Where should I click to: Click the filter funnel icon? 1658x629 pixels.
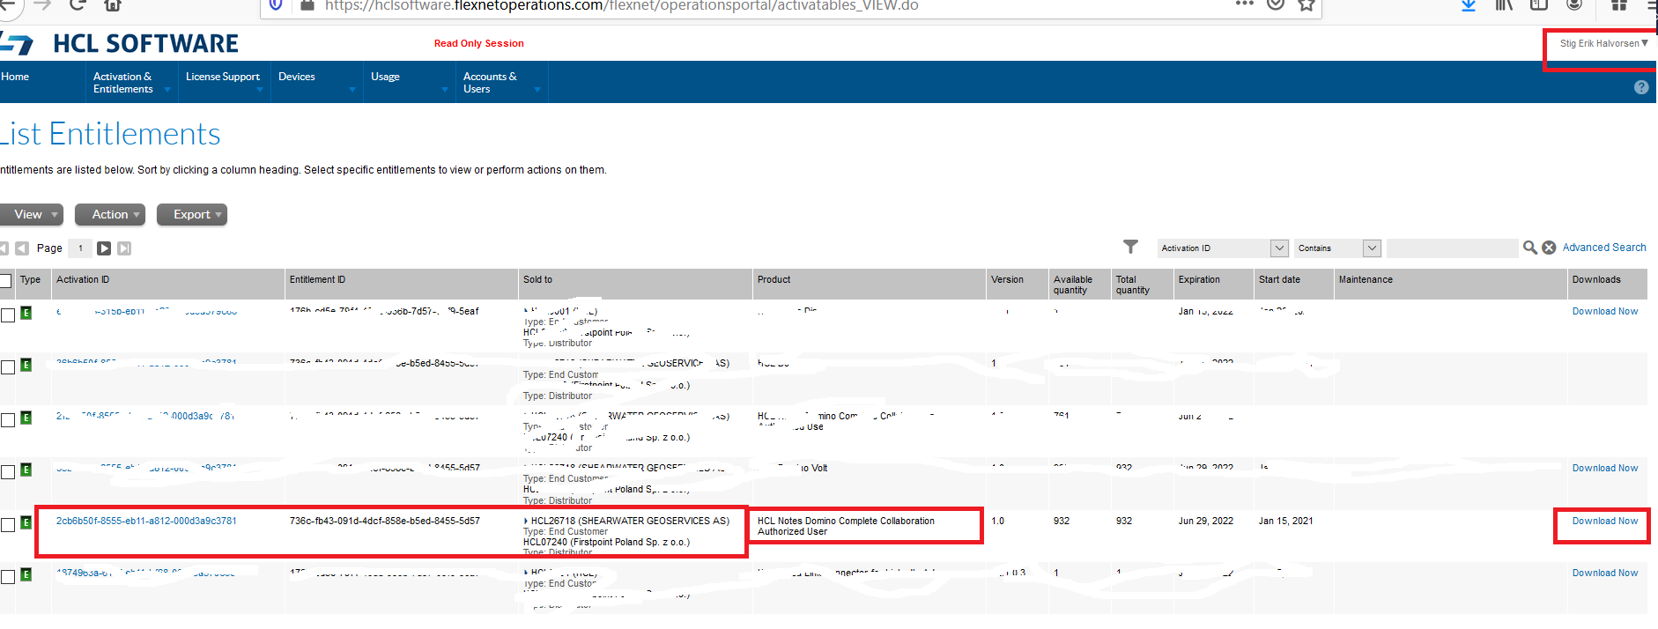tap(1130, 248)
